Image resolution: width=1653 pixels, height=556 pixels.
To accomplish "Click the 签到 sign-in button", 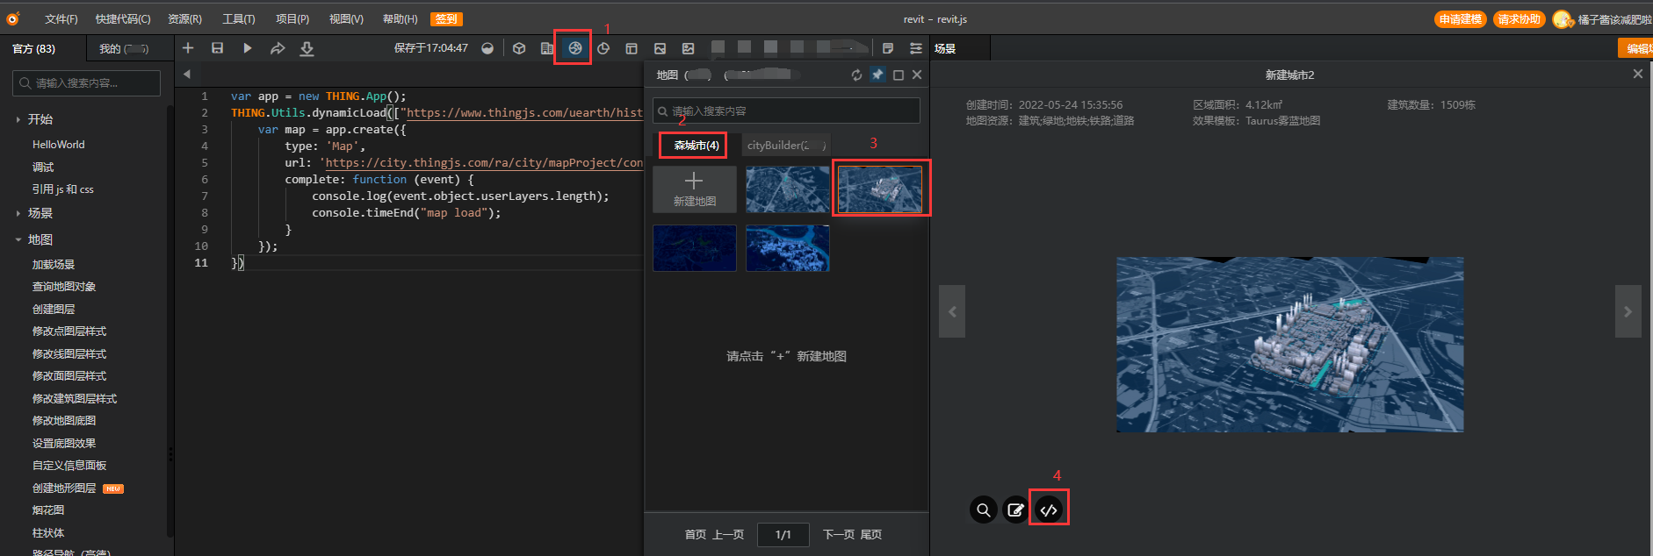I will 446,19.
